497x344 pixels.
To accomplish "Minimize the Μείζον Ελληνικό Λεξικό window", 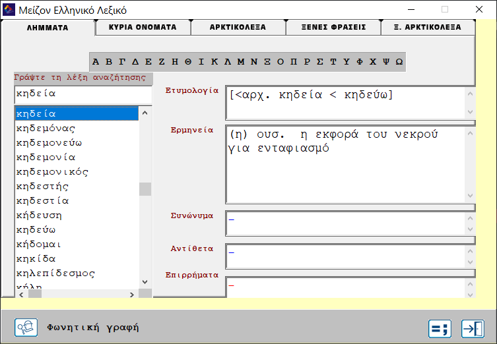I will (x=411, y=9).
